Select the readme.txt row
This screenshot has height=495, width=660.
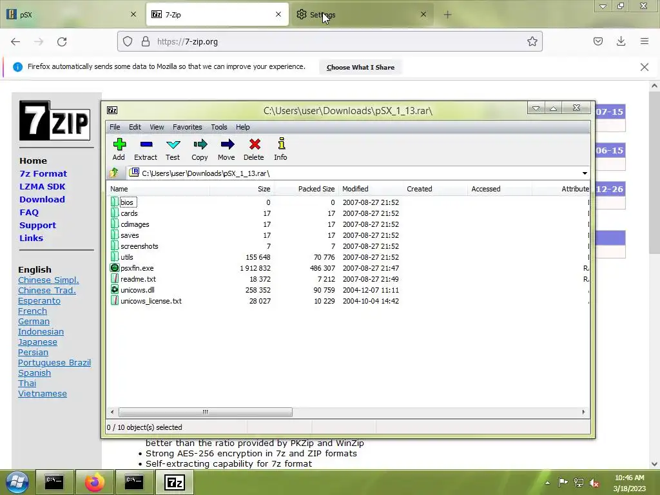(x=349, y=278)
